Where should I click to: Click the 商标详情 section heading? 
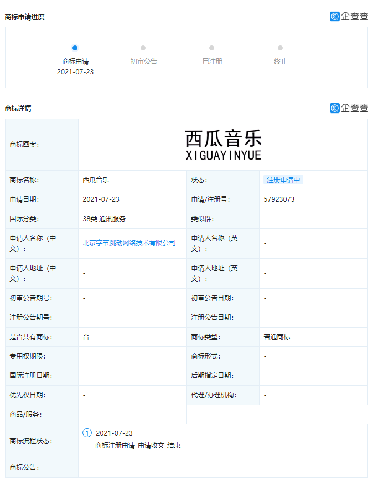tap(18, 108)
